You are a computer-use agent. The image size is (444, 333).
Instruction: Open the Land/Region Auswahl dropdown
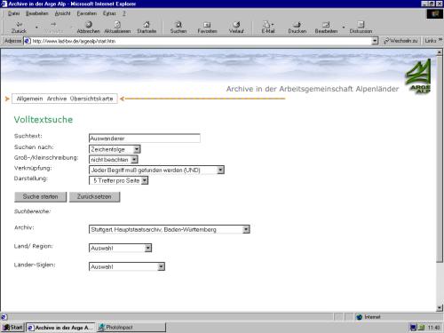120,248
